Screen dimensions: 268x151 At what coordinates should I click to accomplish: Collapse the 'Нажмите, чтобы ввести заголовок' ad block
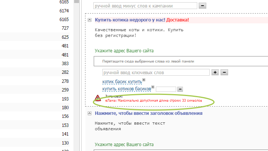click(x=90, y=113)
